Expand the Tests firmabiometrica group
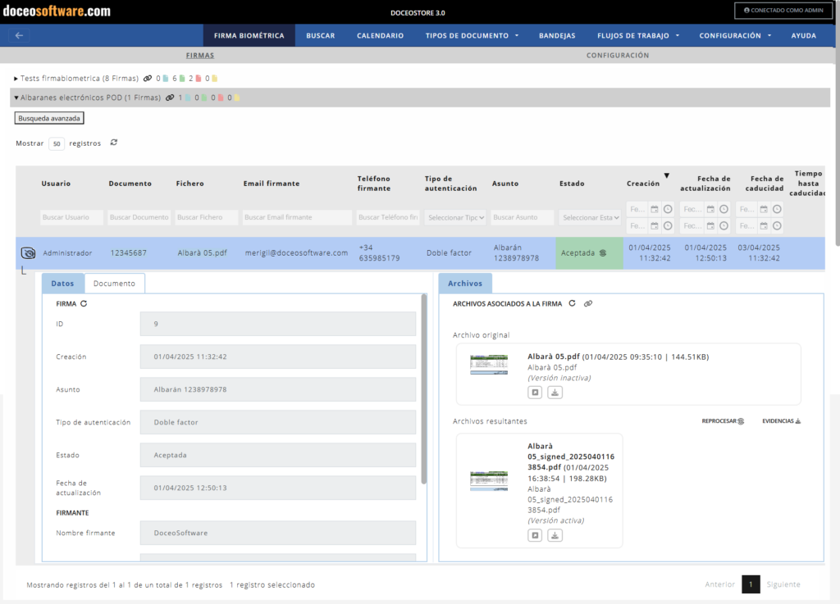Screen dimensions: 840x604 point(16,79)
